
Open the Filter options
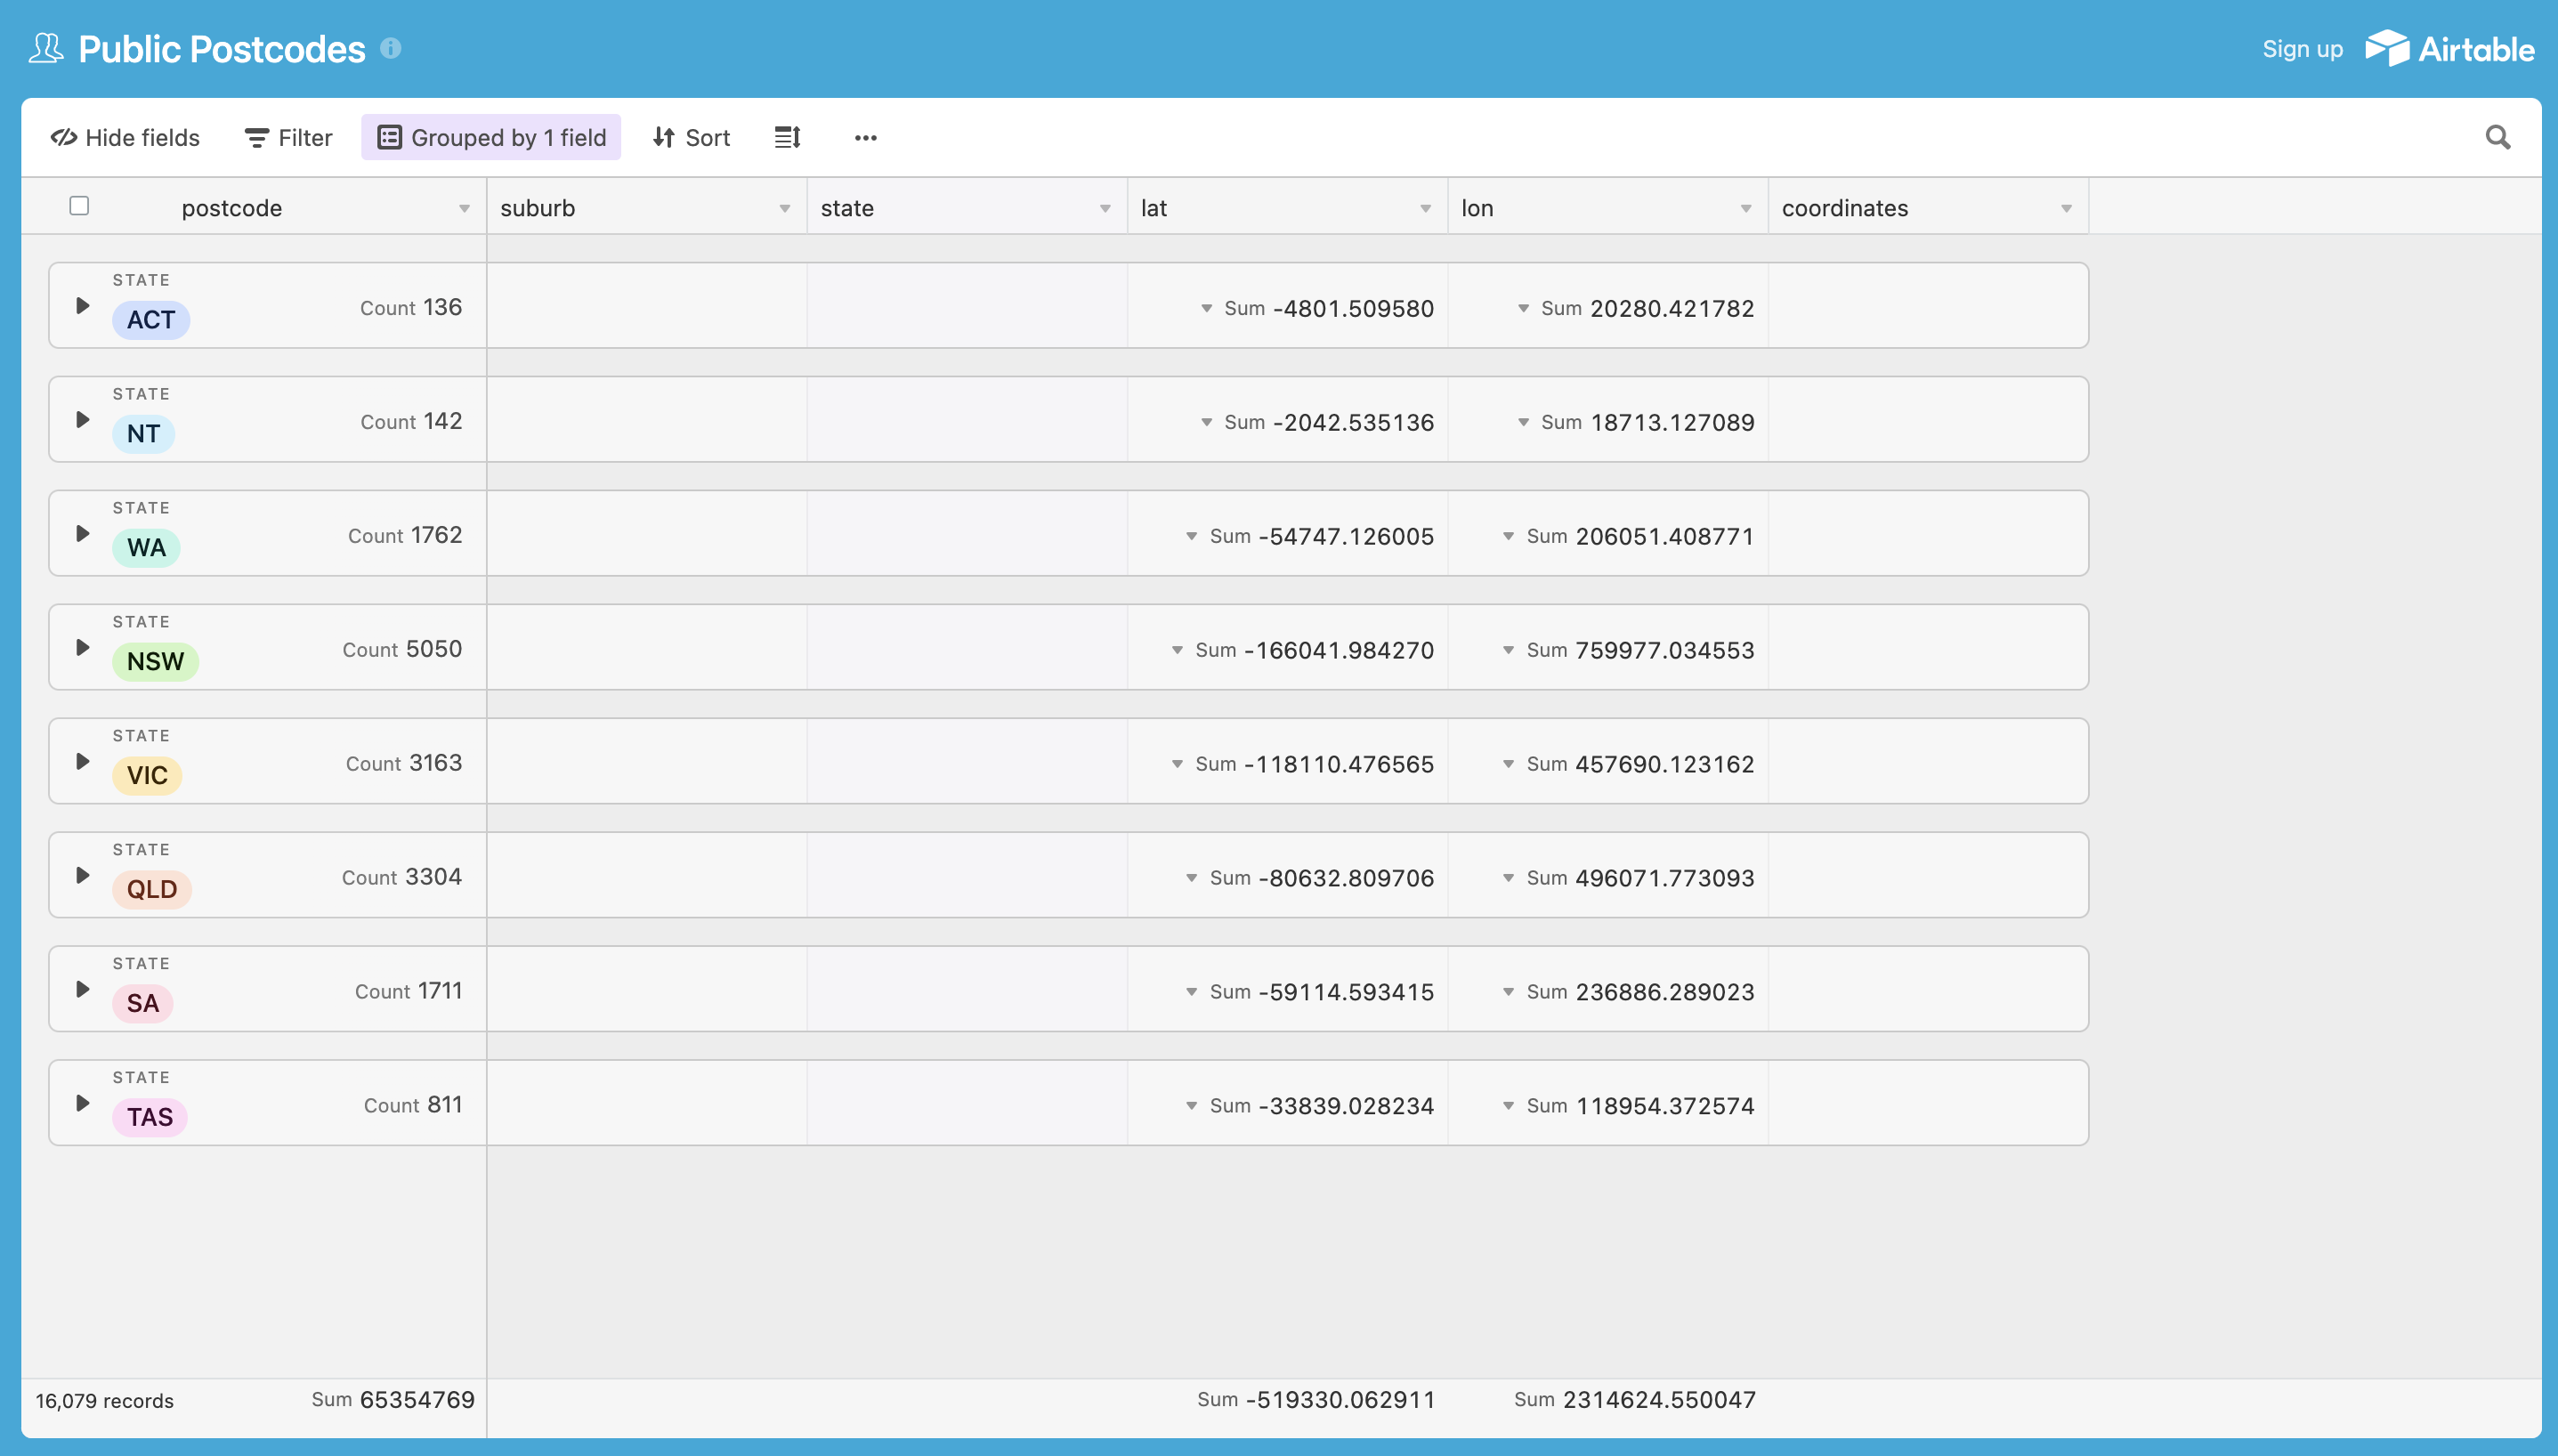[288, 137]
